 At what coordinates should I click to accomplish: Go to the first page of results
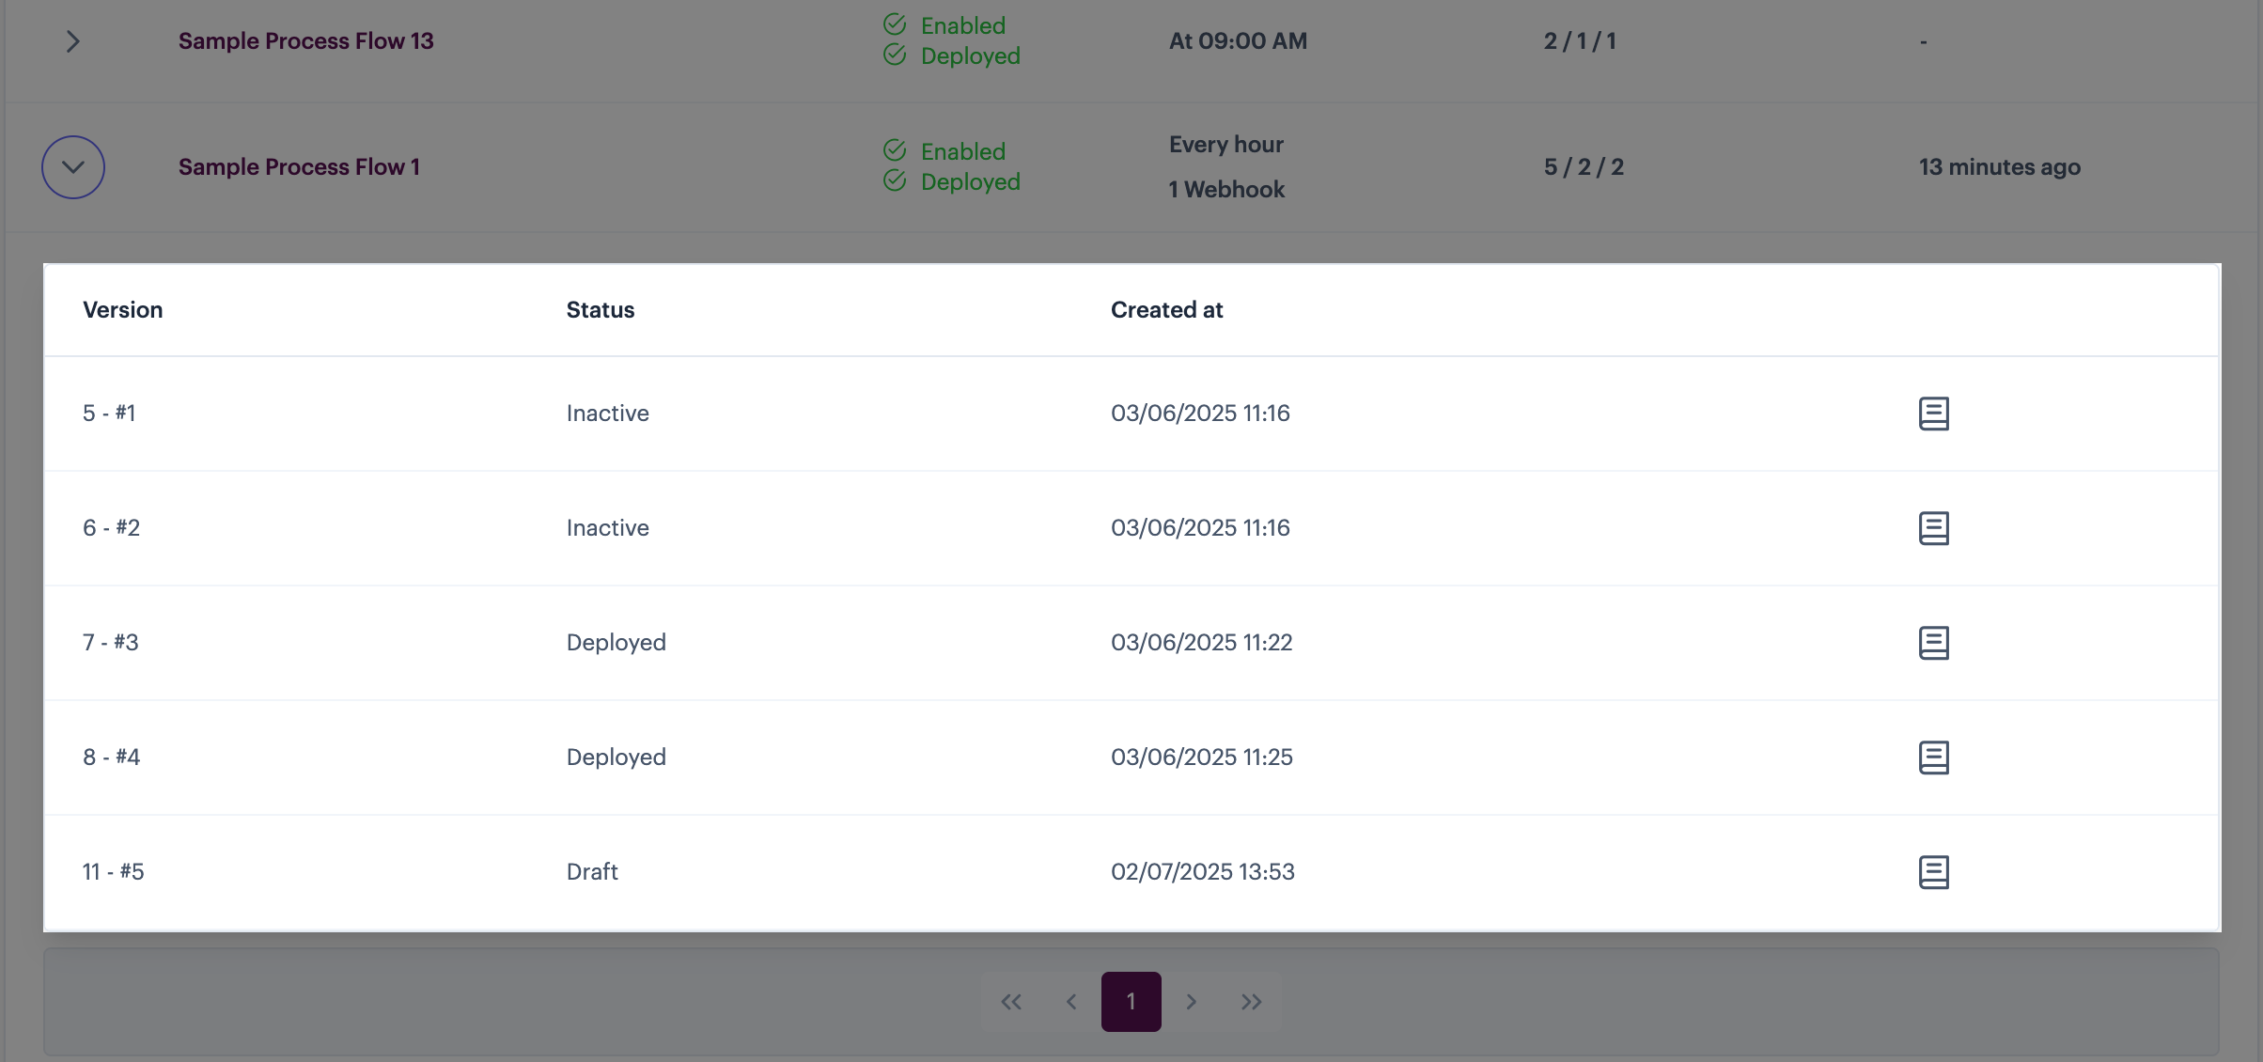1011,1002
